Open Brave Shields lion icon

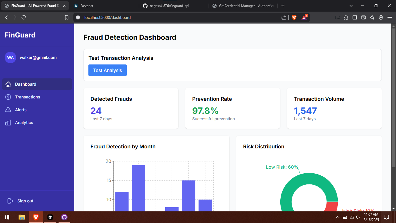tap(294, 17)
